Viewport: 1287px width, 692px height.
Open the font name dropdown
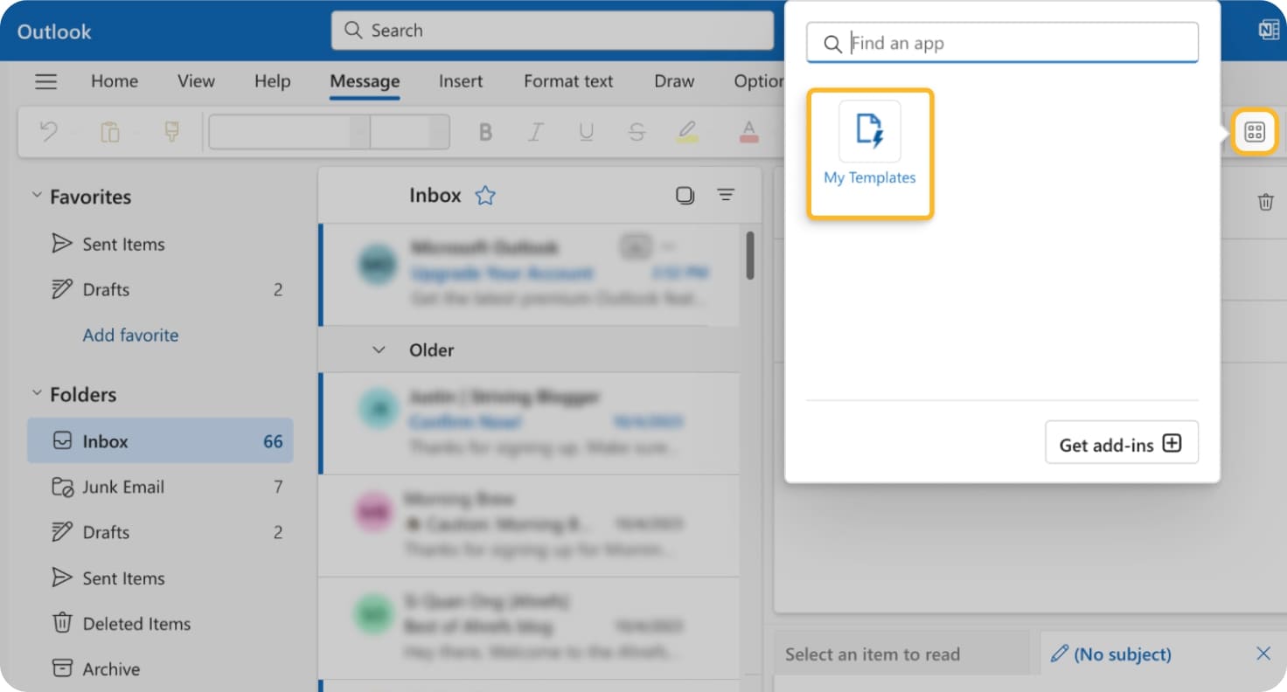click(289, 132)
